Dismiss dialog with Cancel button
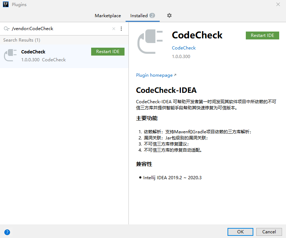This screenshot has width=286, height=238. [269, 232]
